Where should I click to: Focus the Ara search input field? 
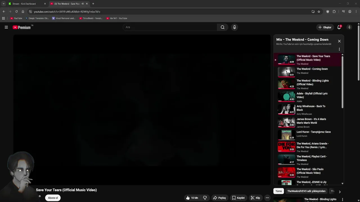(x=170, y=27)
